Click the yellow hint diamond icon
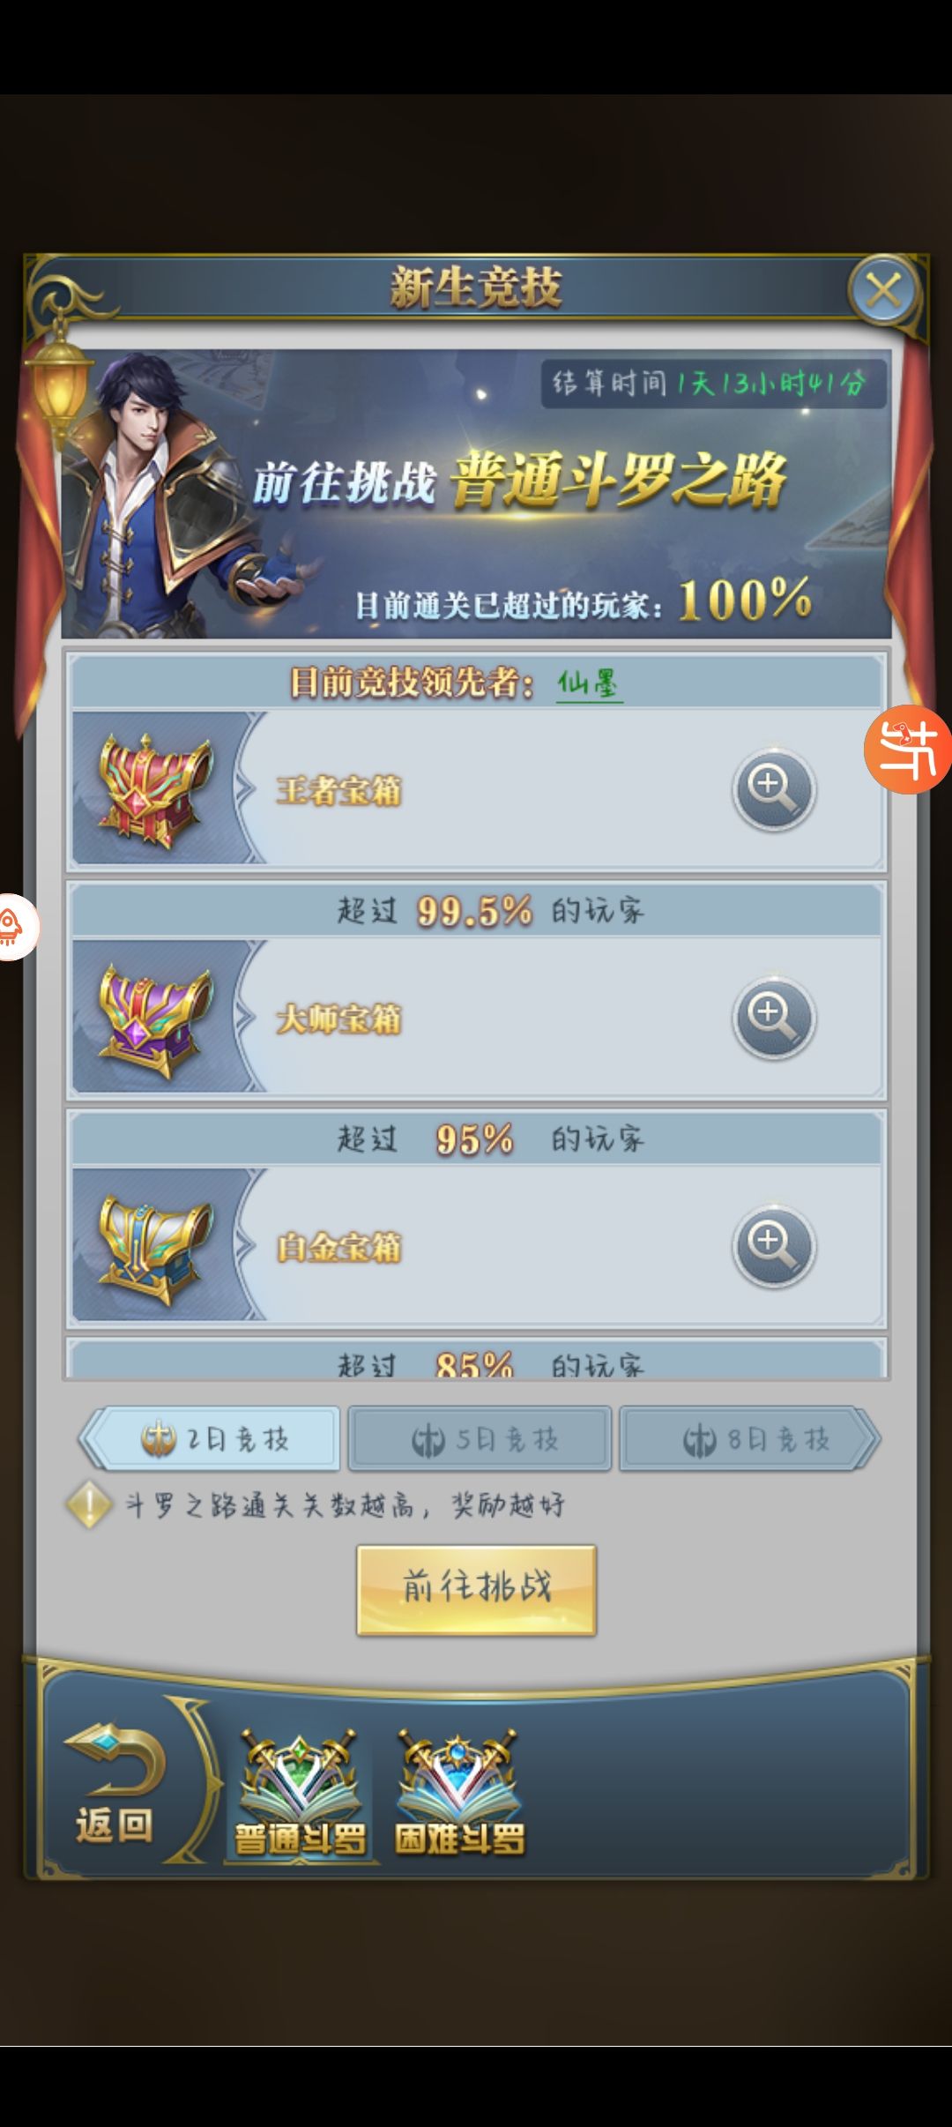This screenshot has height=2127, width=952. click(89, 1504)
